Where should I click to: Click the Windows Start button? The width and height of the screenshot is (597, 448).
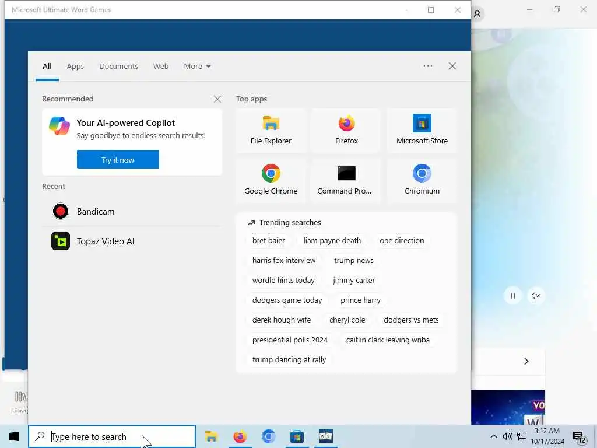click(14, 436)
